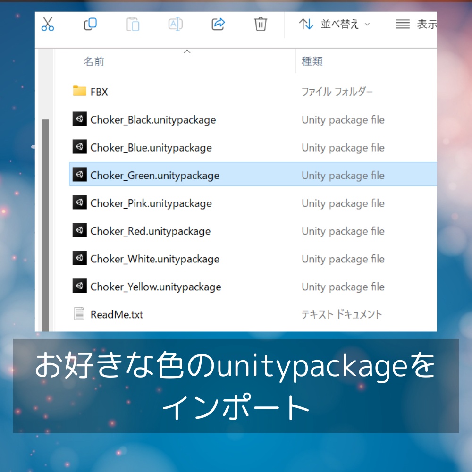The image size is (472, 472).
Task: Click Unity package file type for Choker_Pink
Action: pyautogui.click(x=343, y=203)
